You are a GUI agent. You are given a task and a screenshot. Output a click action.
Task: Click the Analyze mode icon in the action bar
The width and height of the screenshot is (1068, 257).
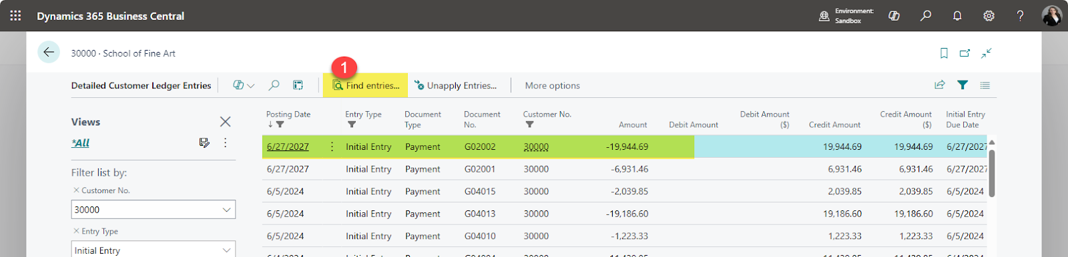tap(298, 85)
